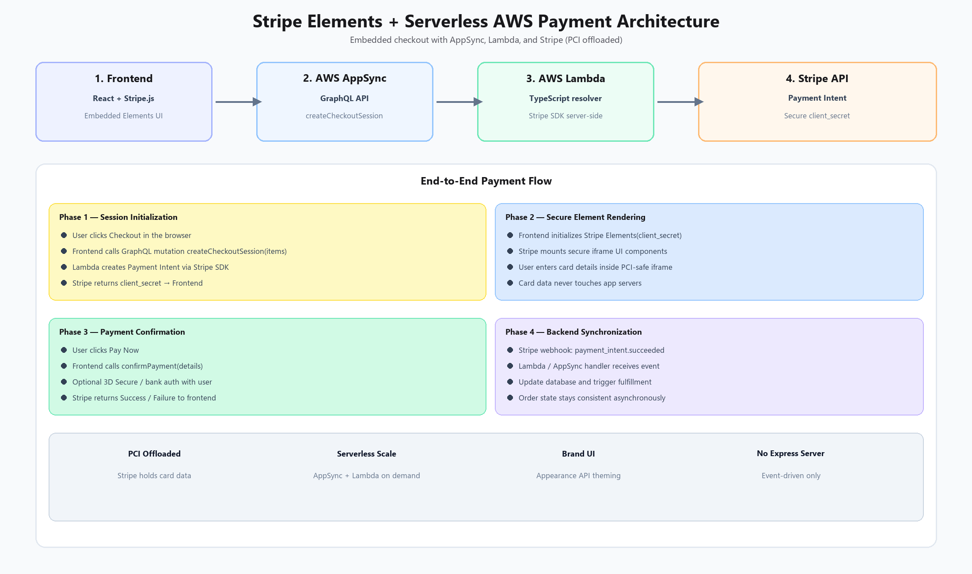Select the subtitle 'Embedded checkout with AppSync, Lambda, and Stripe'

pos(456,40)
